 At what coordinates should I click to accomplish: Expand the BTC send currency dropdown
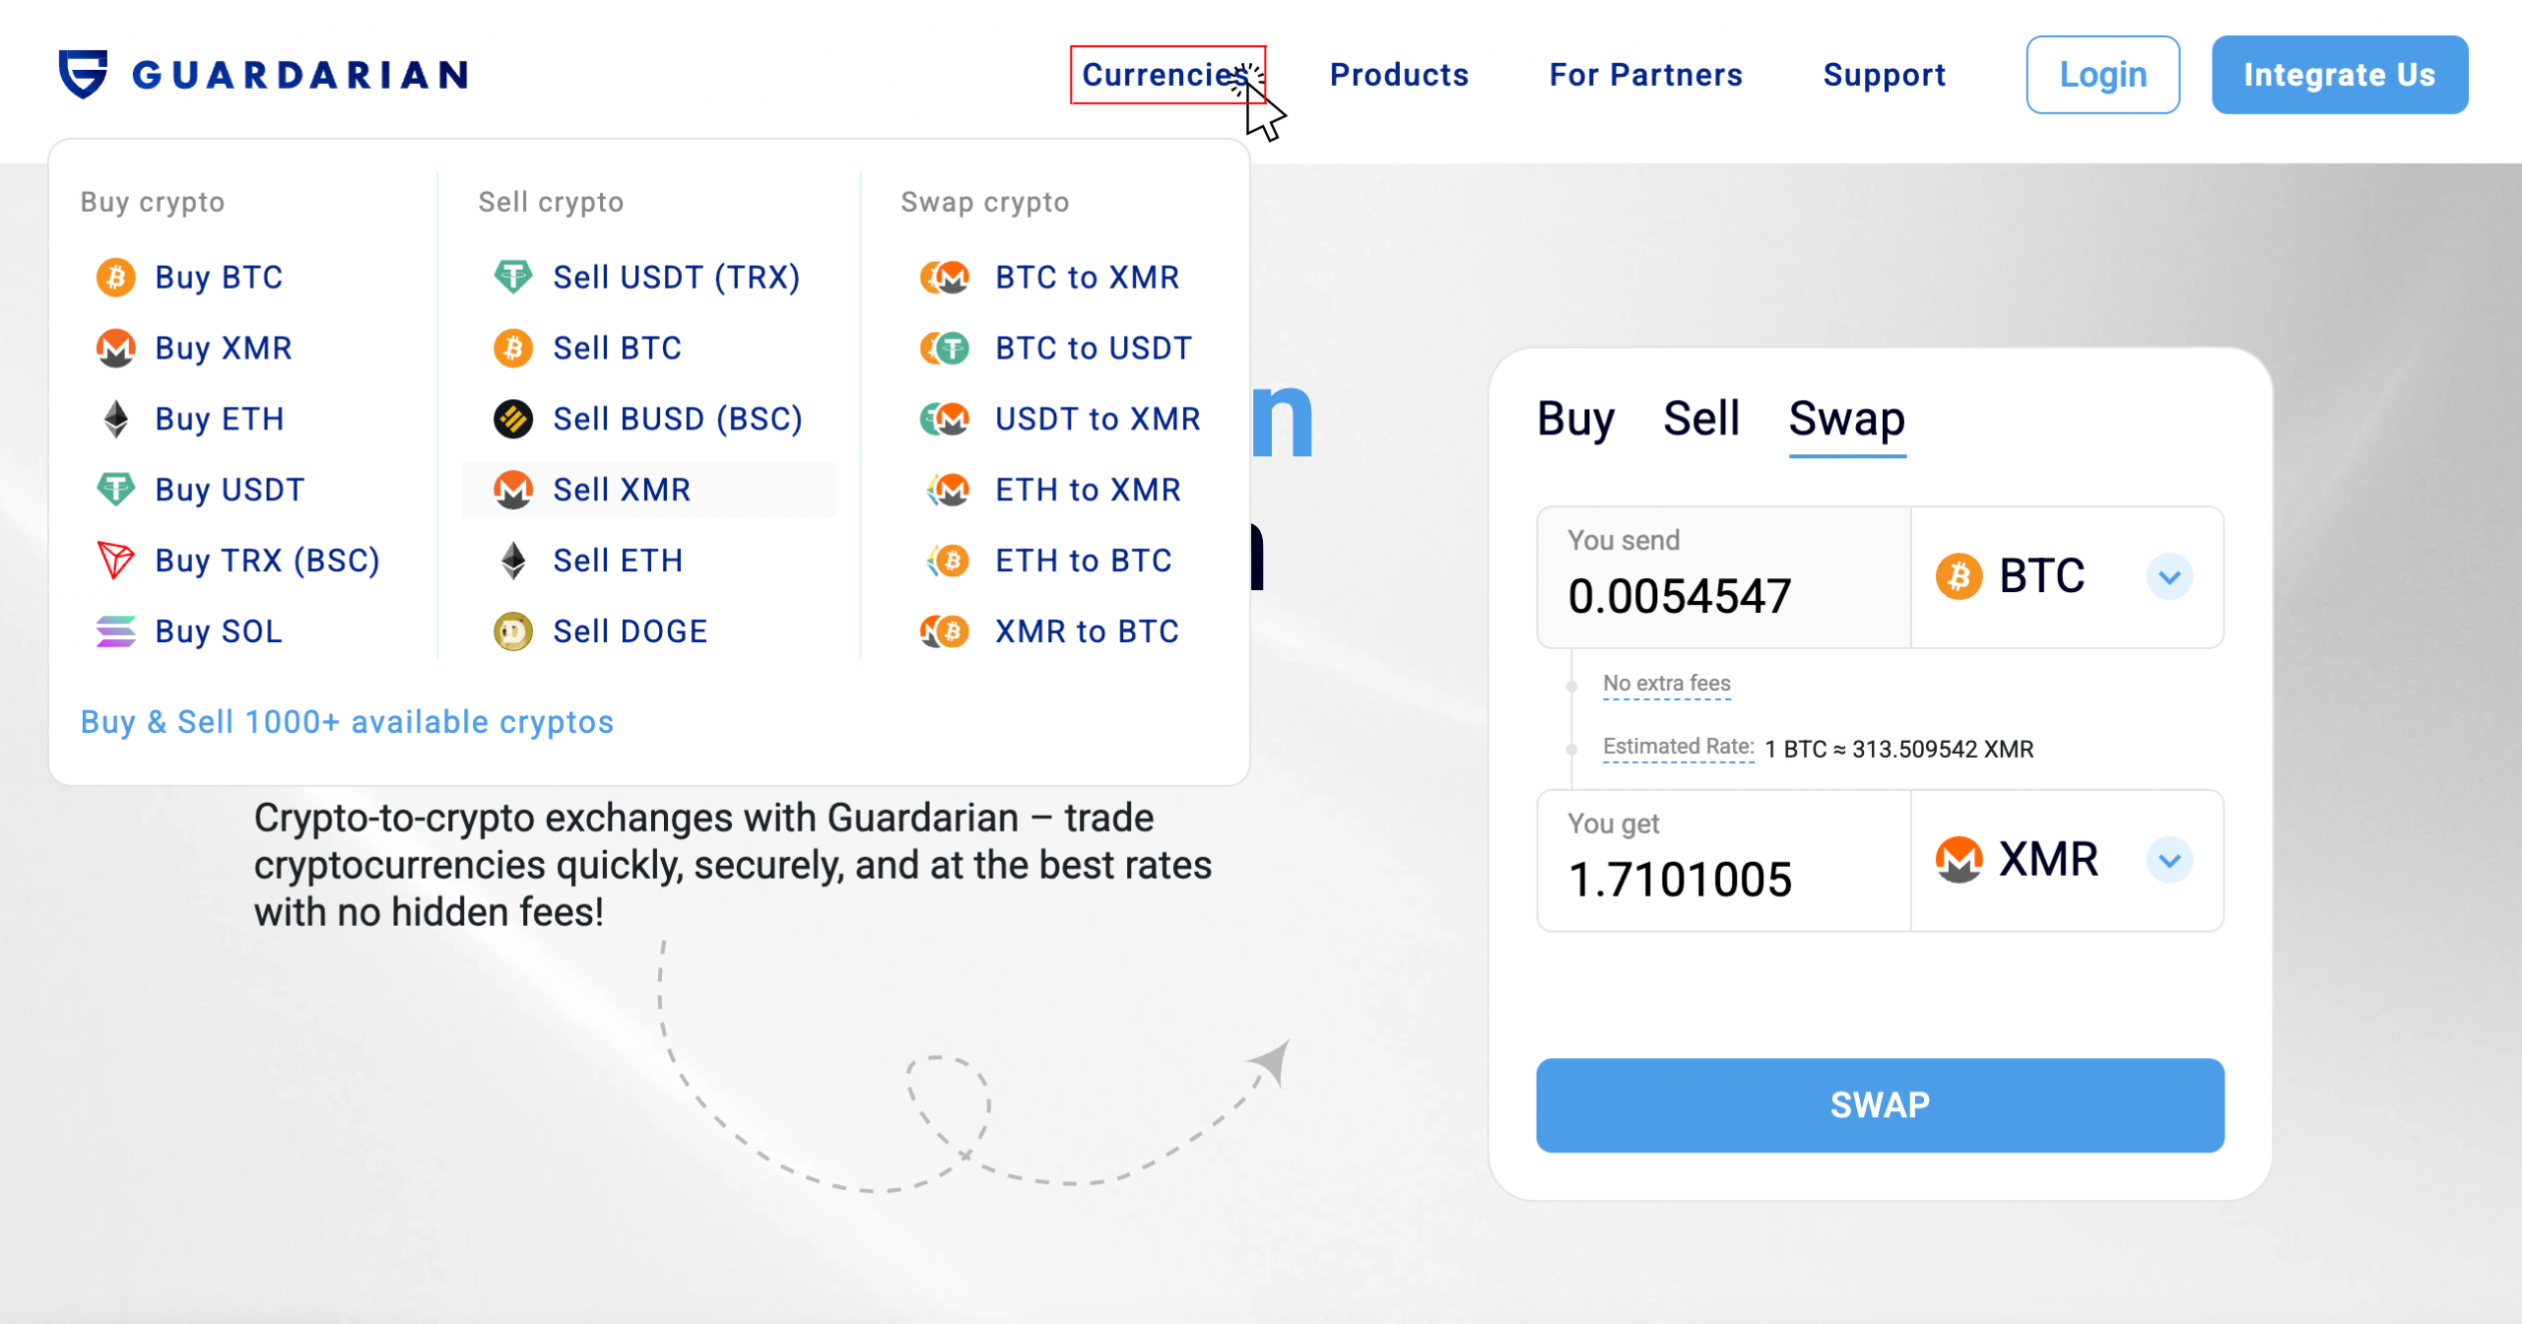(x=2169, y=577)
